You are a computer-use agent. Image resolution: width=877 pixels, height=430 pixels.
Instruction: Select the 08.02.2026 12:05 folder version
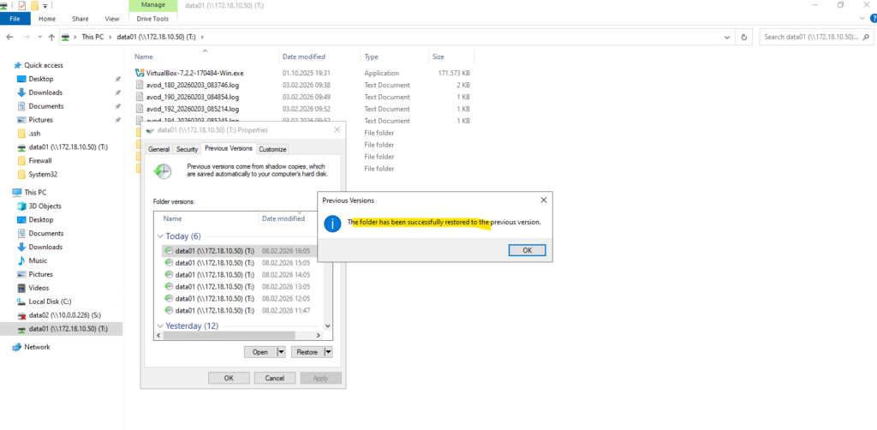[238, 298]
